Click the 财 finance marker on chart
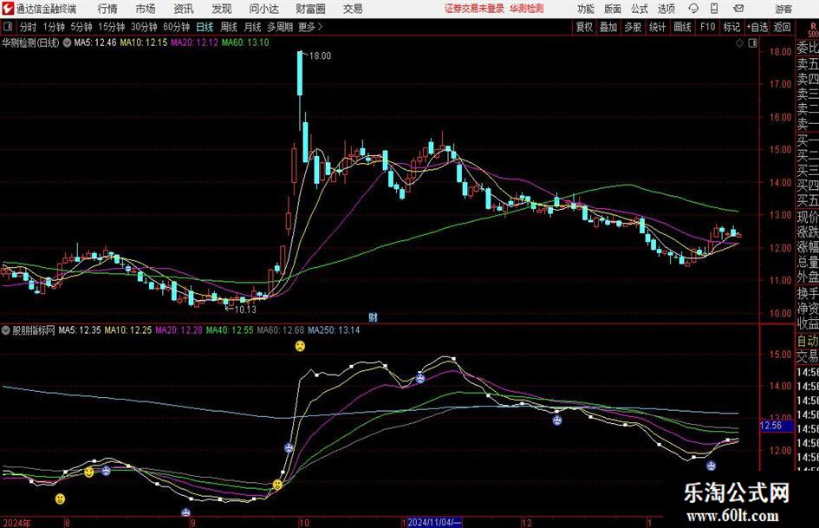Screen dimensions: 819x528 tap(373, 317)
